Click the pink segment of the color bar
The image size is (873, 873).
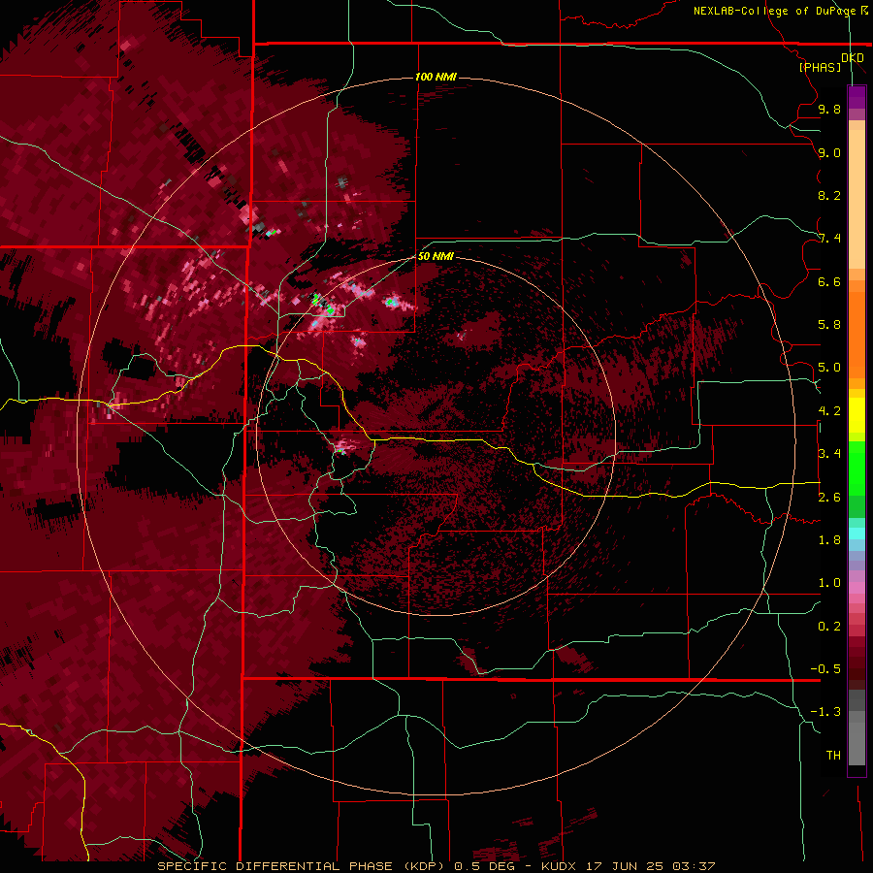click(x=857, y=588)
